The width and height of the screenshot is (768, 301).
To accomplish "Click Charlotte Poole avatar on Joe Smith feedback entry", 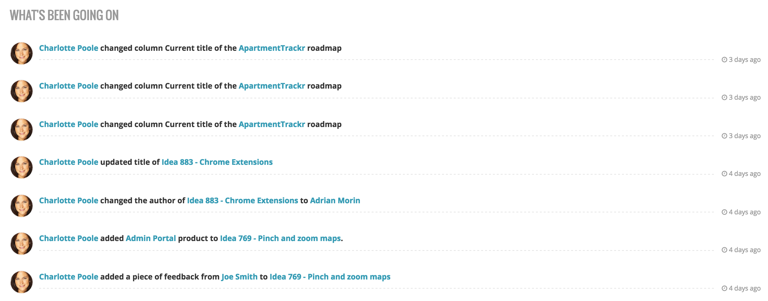I will click(22, 282).
